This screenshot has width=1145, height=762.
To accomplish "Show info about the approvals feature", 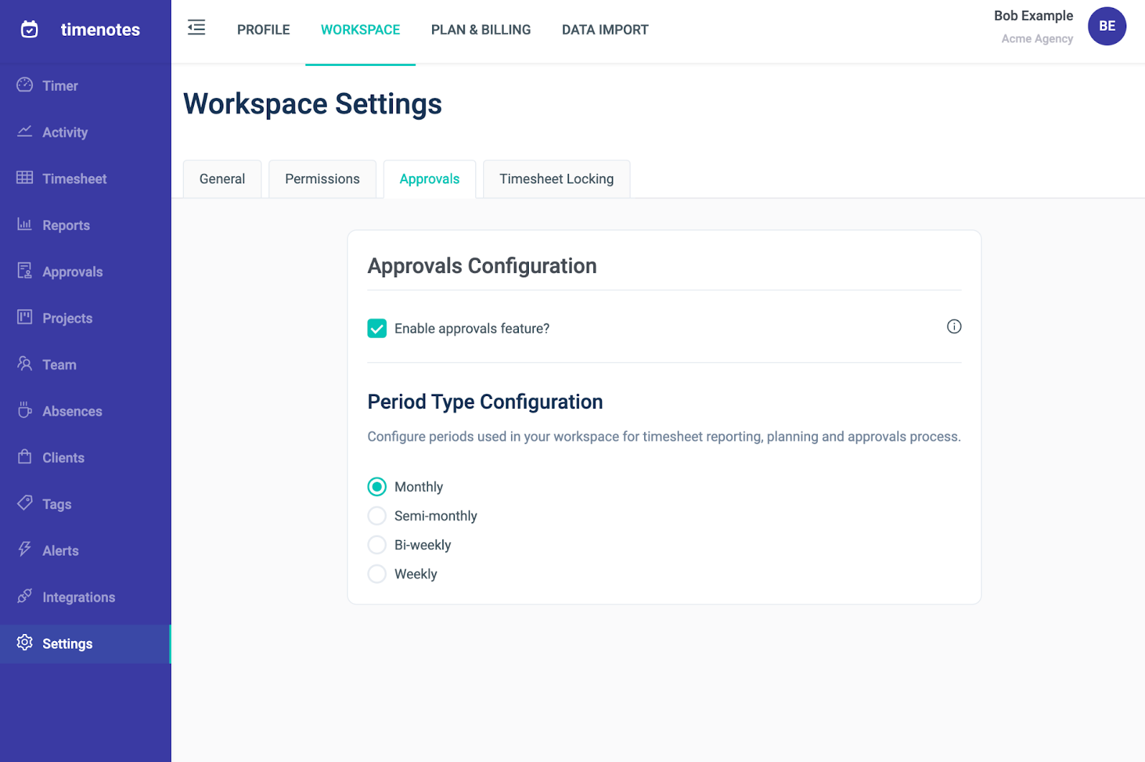I will coord(954,327).
